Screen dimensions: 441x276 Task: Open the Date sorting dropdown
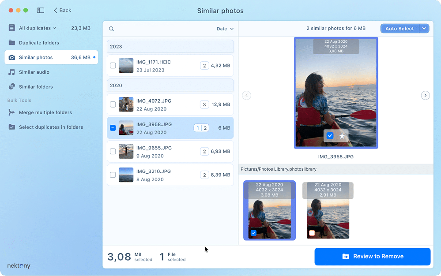(x=225, y=28)
